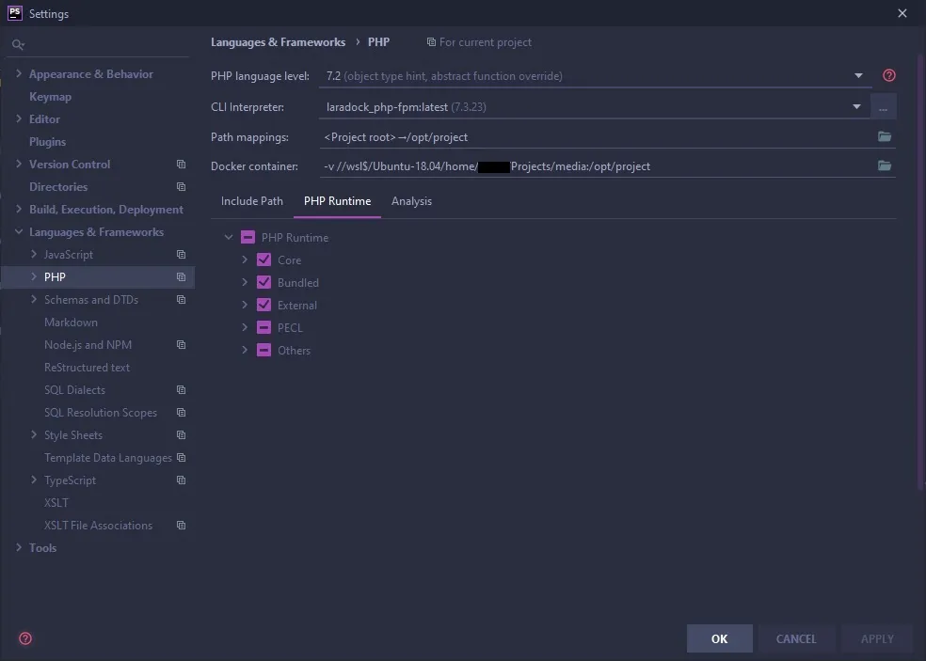This screenshot has width=926, height=661.
Task: Open Markdown settings
Action: point(71,323)
